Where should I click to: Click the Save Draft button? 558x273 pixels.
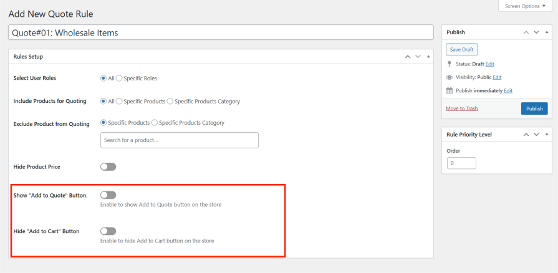coord(461,49)
